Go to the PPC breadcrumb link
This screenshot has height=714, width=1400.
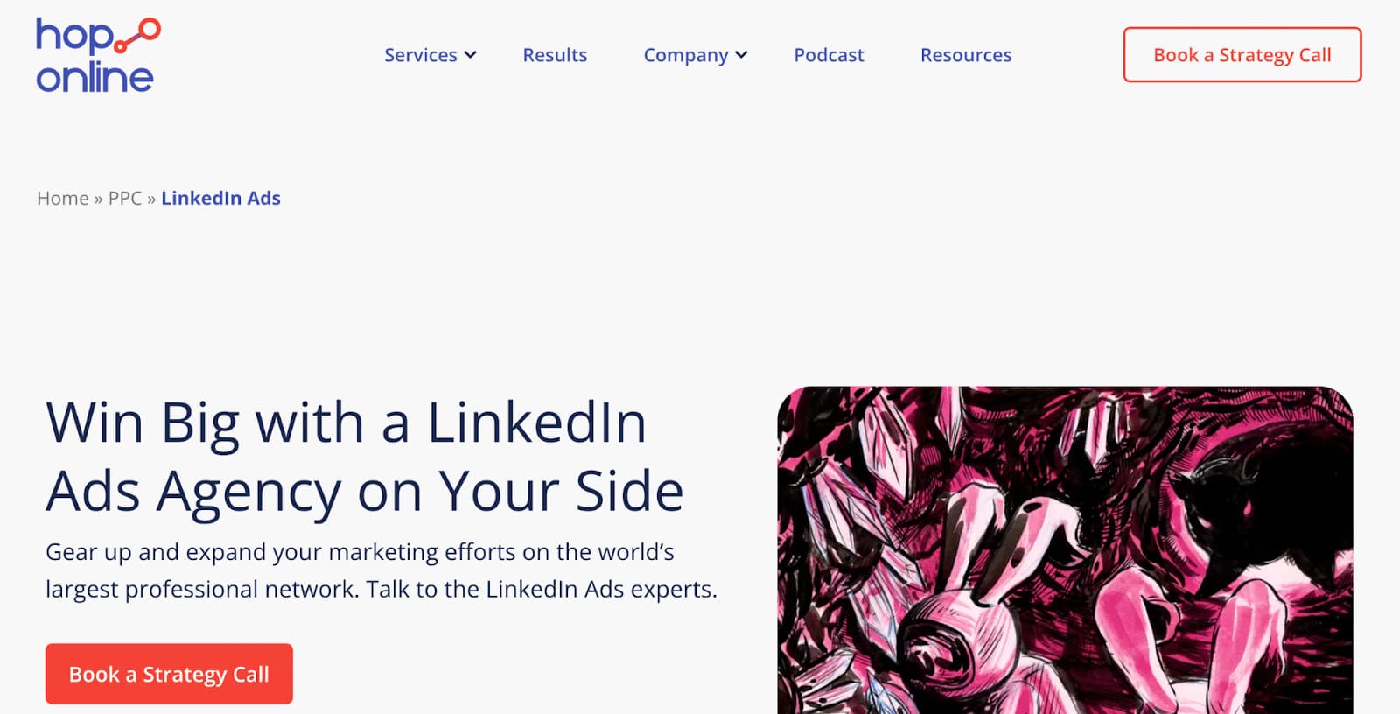point(125,199)
